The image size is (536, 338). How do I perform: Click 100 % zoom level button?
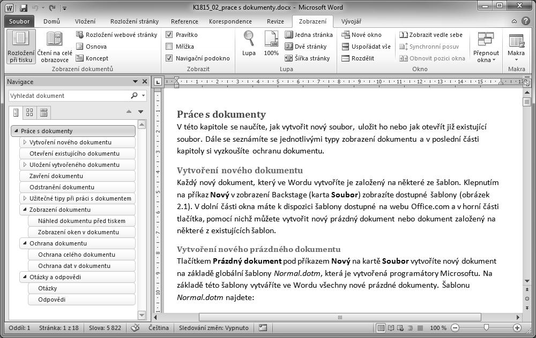click(438, 328)
